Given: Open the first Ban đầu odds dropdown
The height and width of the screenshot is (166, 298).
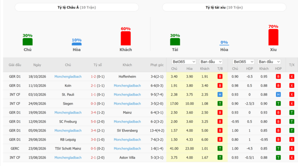Looking at the screenshot, I should point(211,62).
